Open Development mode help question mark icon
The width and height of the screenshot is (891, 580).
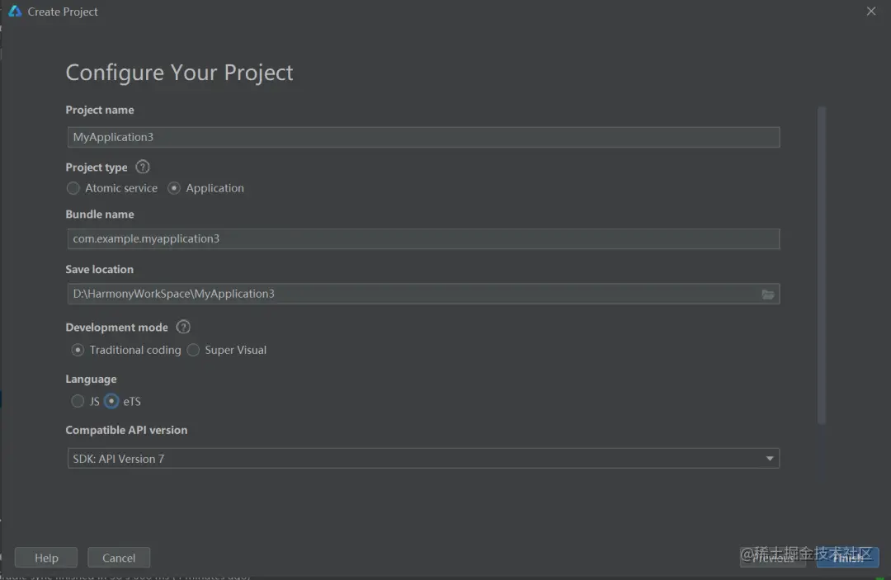[x=183, y=328]
